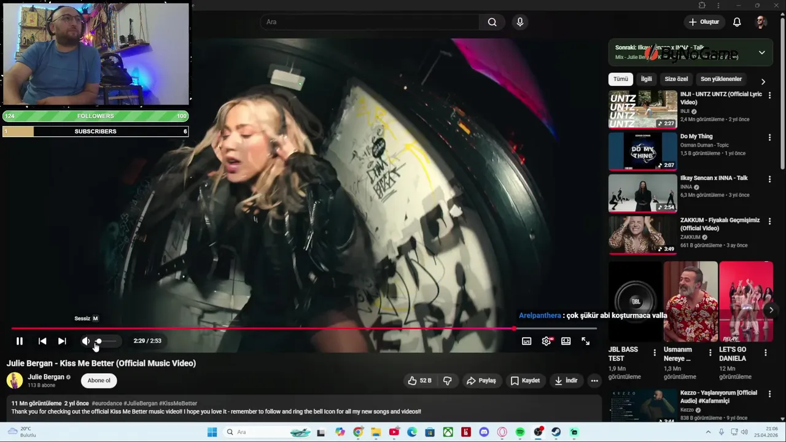Focus the Ara search field
Image resolution: width=786 pixels, height=442 pixels.
[370, 22]
